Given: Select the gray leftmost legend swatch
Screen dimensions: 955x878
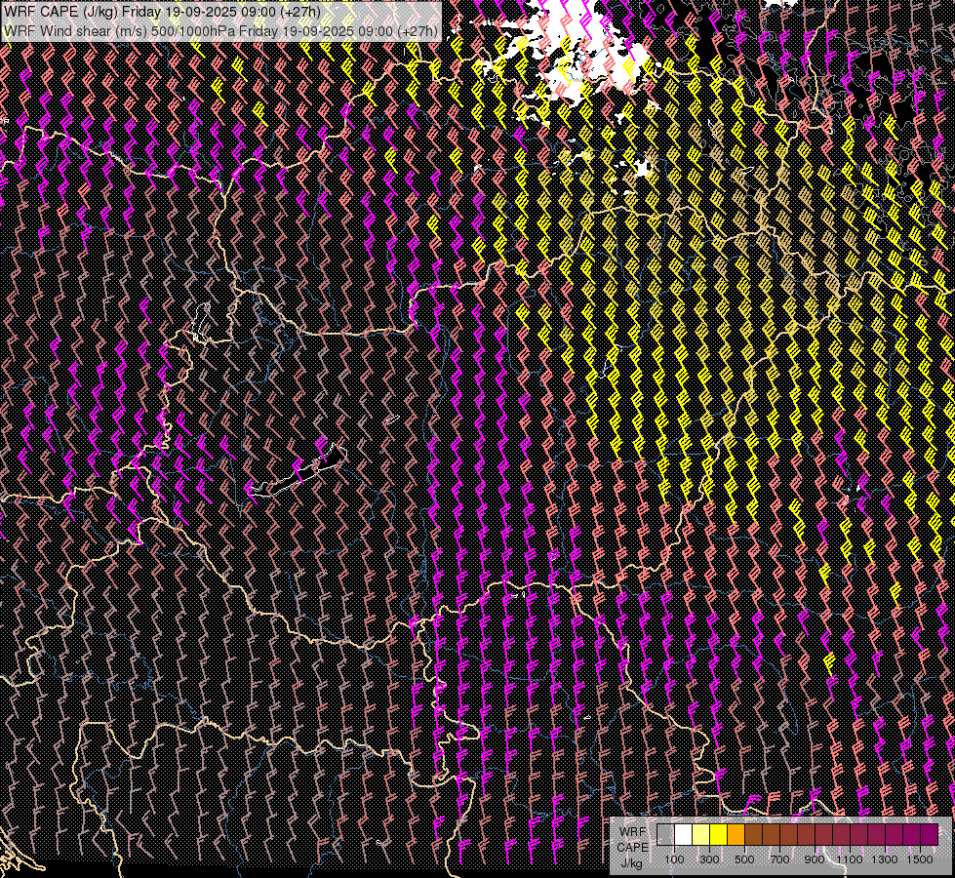Looking at the screenshot, I should point(665,834).
